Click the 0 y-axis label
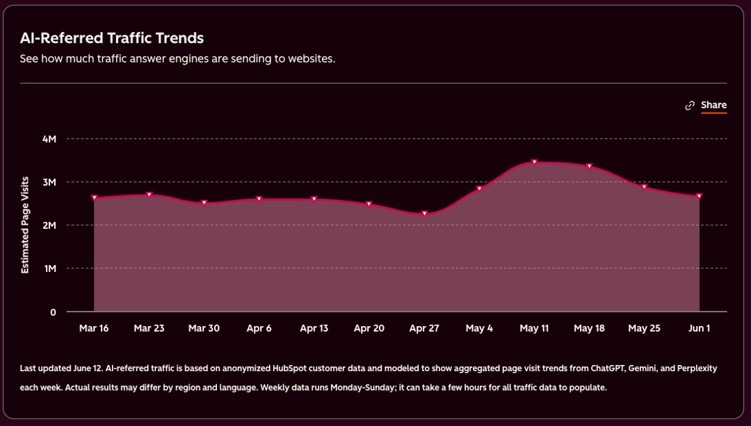 tap(53, 312)
